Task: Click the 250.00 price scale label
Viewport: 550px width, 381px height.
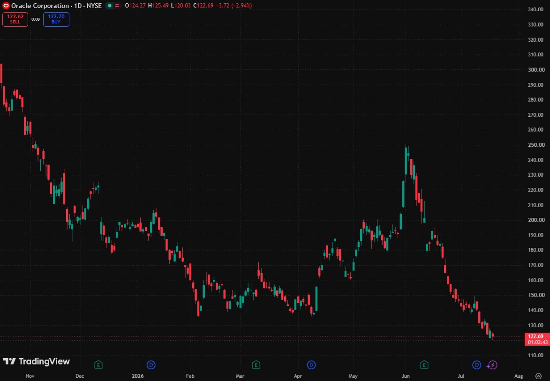Action: tap(535, 145)
